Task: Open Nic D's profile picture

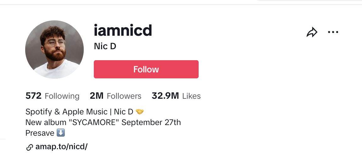Action: click(54, 50)
